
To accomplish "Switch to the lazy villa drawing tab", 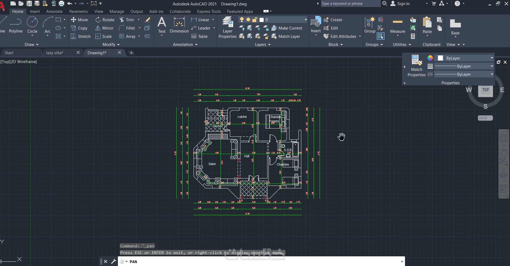I will (x=55, y=53).
